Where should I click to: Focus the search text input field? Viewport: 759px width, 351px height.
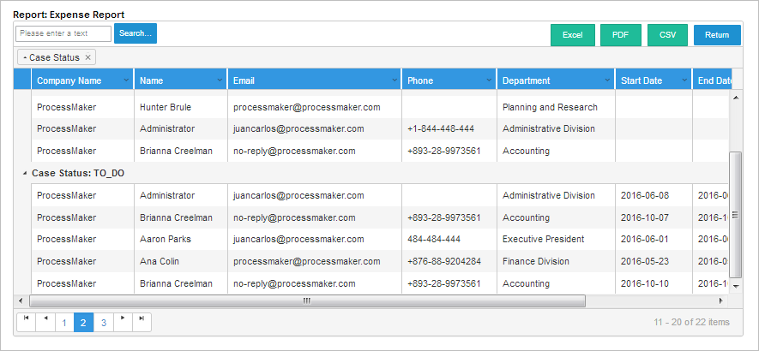tap(63, 33)
